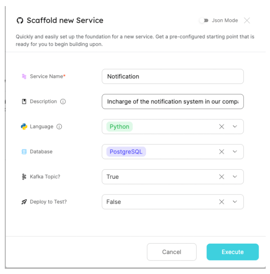Viewport: 270px width, 274px height.
Task: Clear the Python language selection
Action: point(222,127)
